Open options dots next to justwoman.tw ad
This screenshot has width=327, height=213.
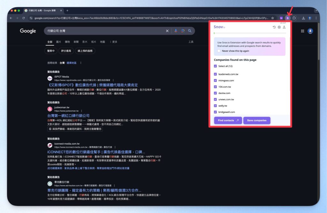pyautogui.click(x=81, y=111)
